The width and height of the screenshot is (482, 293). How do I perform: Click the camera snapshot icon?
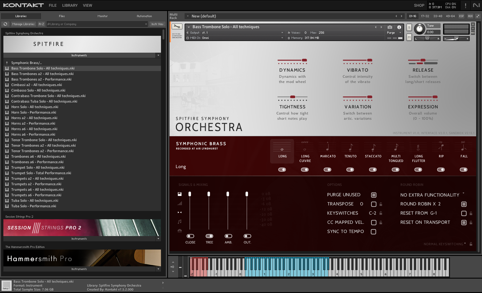point(390,27)
